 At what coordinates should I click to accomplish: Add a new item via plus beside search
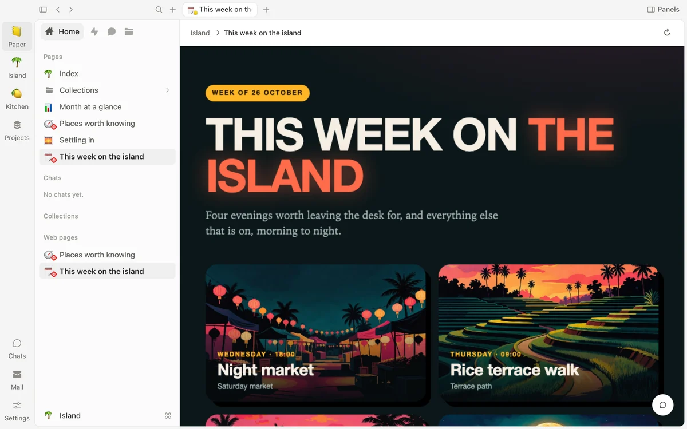tap(173, 10)
